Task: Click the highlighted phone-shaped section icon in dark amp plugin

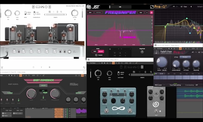Action: click(142, 67)
